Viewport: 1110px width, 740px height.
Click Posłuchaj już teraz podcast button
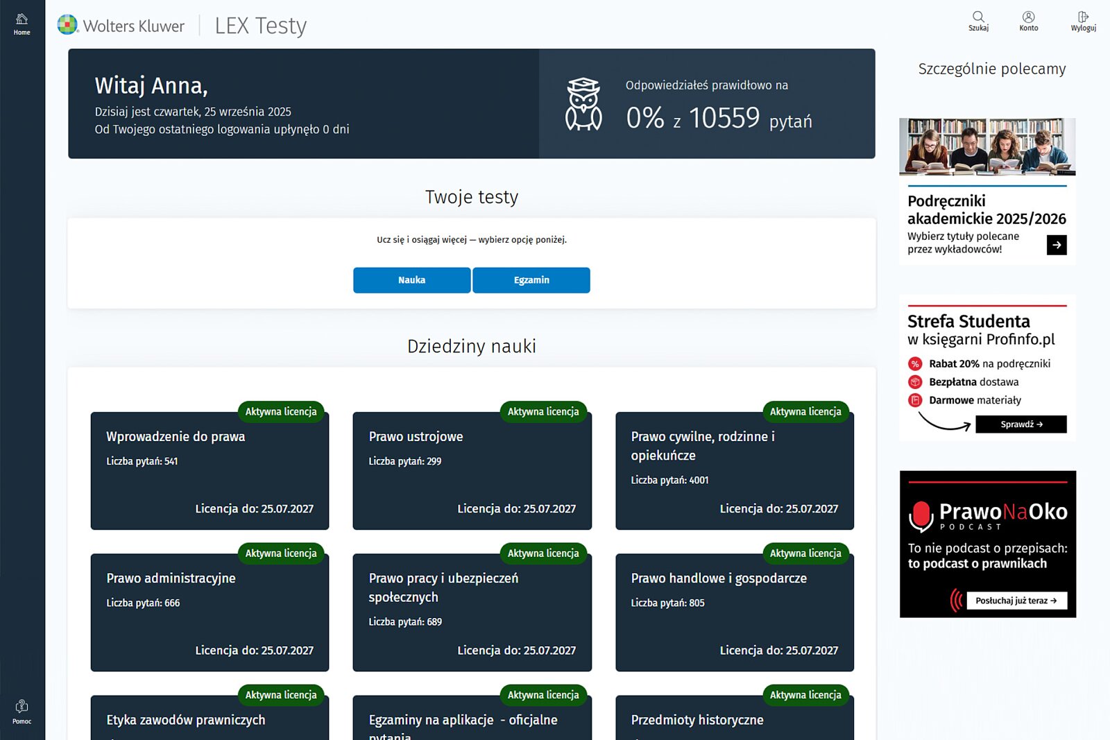pyautogui.click(x=1016, y=601)
